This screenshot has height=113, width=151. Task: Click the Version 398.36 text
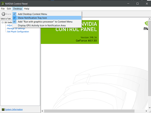(x=89, y=37)
